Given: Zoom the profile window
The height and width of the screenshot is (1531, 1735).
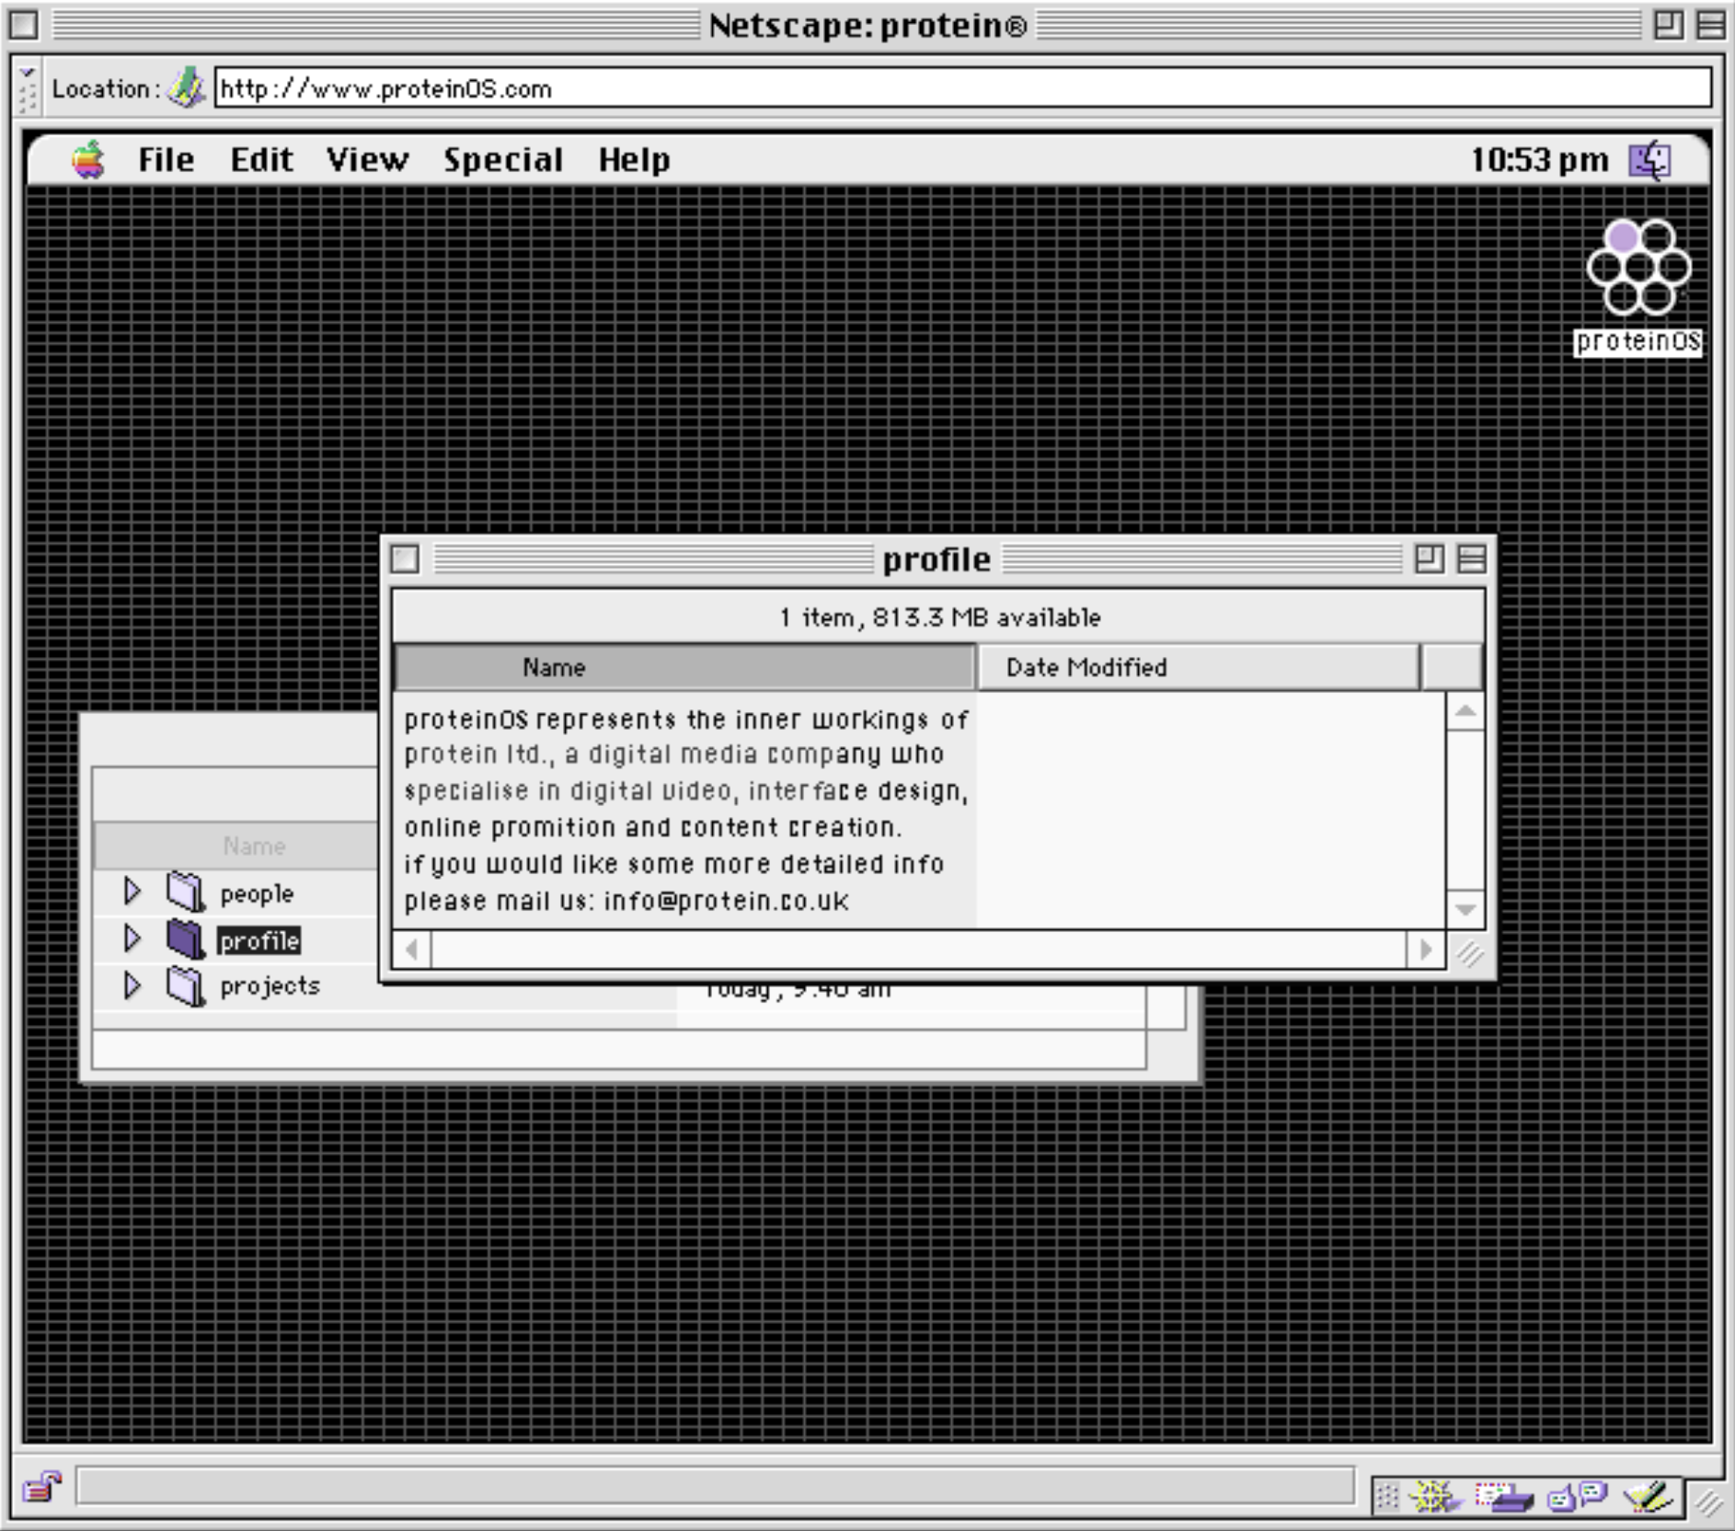Looking at the screenshot, I should 1429,558.
